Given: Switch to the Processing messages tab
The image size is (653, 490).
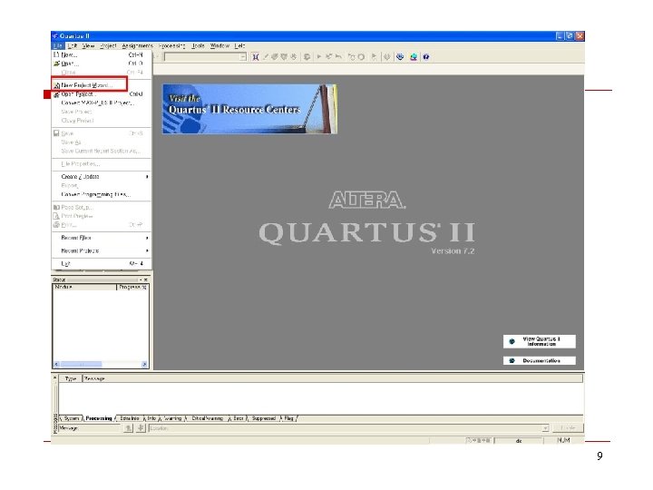Looking at the screenshot, I should click(99, 418).
